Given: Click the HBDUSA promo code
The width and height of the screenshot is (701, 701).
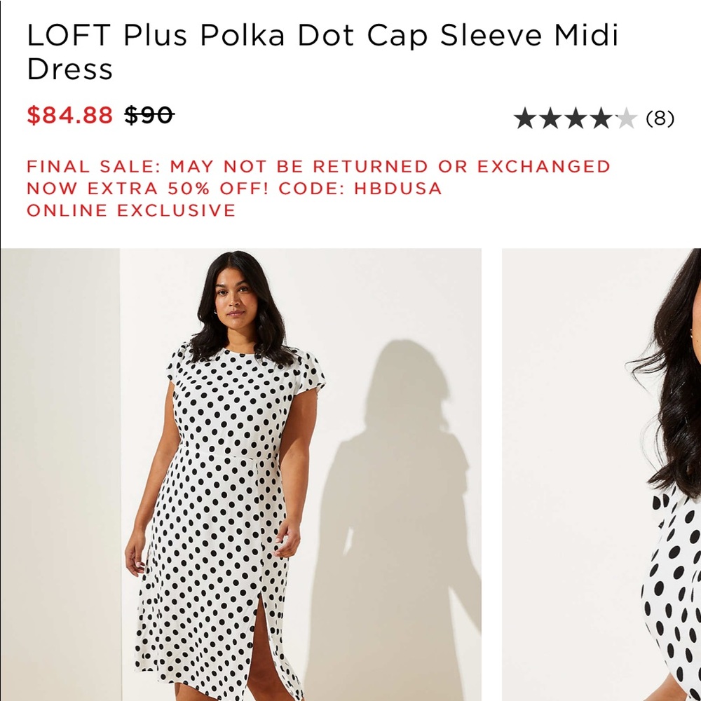Looking at the screenshot, I should 398,188.
